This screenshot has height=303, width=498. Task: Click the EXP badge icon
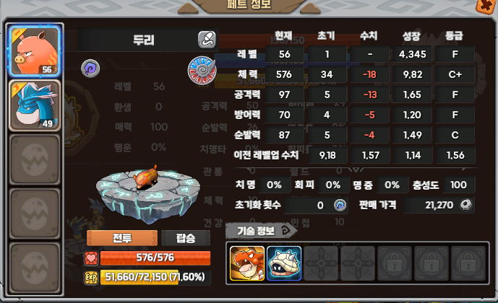tap(91, 278)
